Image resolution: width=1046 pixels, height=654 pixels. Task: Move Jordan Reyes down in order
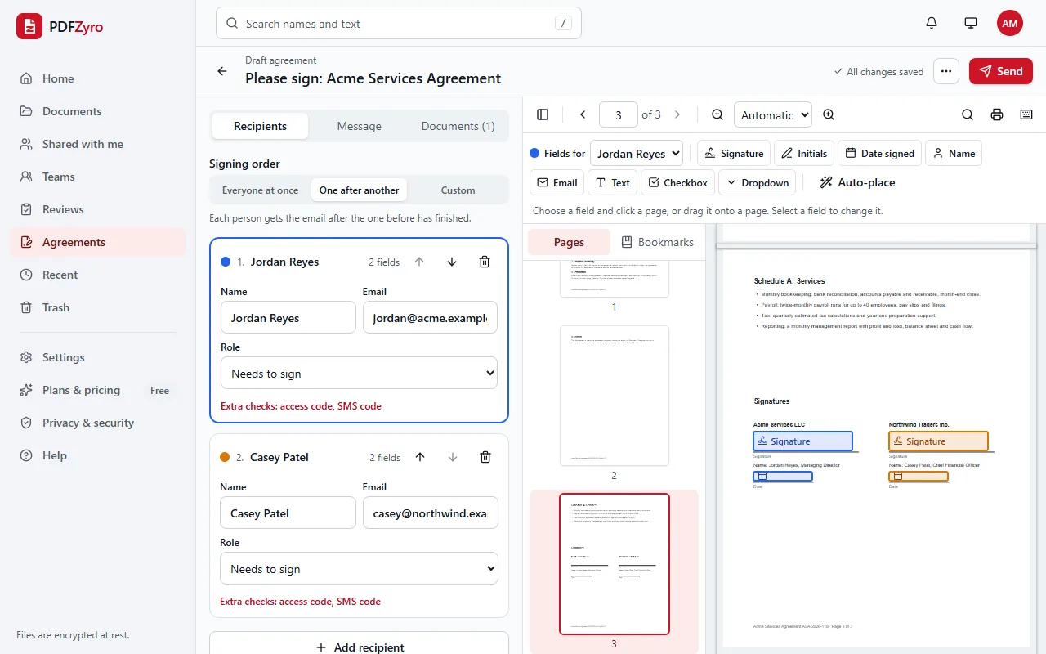452,262
